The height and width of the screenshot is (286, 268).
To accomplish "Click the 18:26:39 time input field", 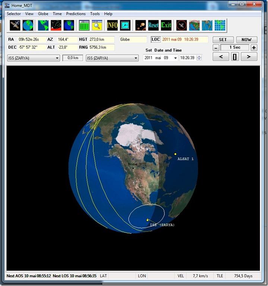I will point(187,58).
